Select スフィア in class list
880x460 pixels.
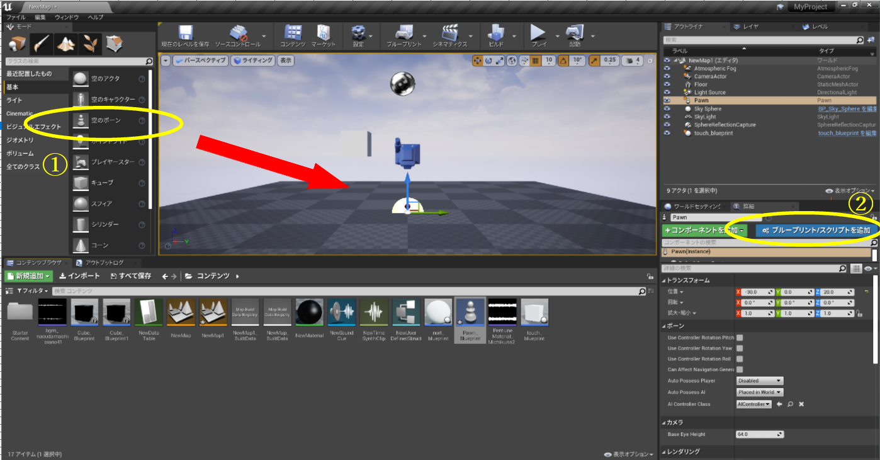(x=109, y=204)
